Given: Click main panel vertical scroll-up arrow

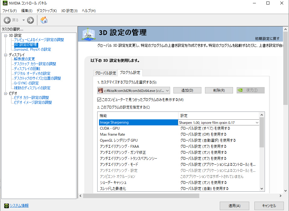Looking at the screenshot, I should pyautogui.click(x=285, y=29).
